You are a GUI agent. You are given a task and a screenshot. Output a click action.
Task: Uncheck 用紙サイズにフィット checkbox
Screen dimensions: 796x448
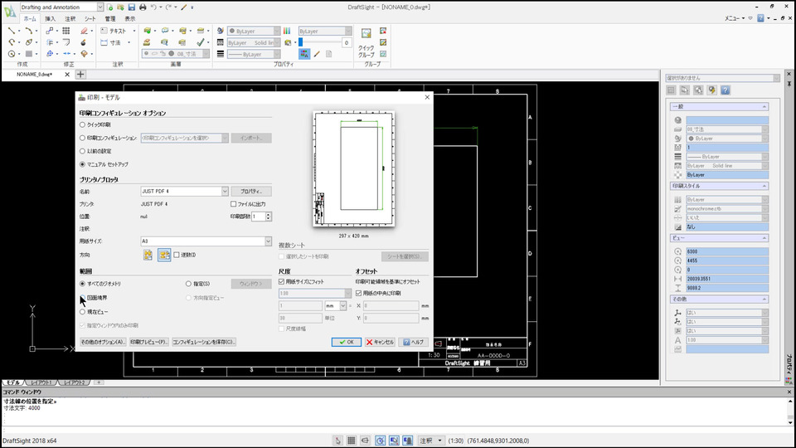[x=282, y=282]
